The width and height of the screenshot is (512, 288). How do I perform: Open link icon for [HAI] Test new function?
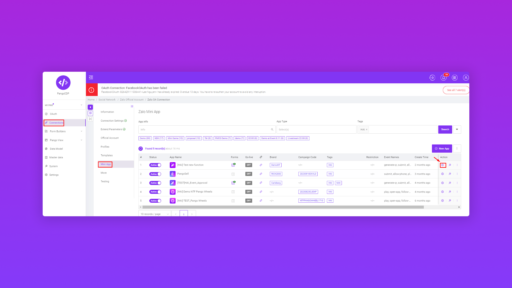261,165
